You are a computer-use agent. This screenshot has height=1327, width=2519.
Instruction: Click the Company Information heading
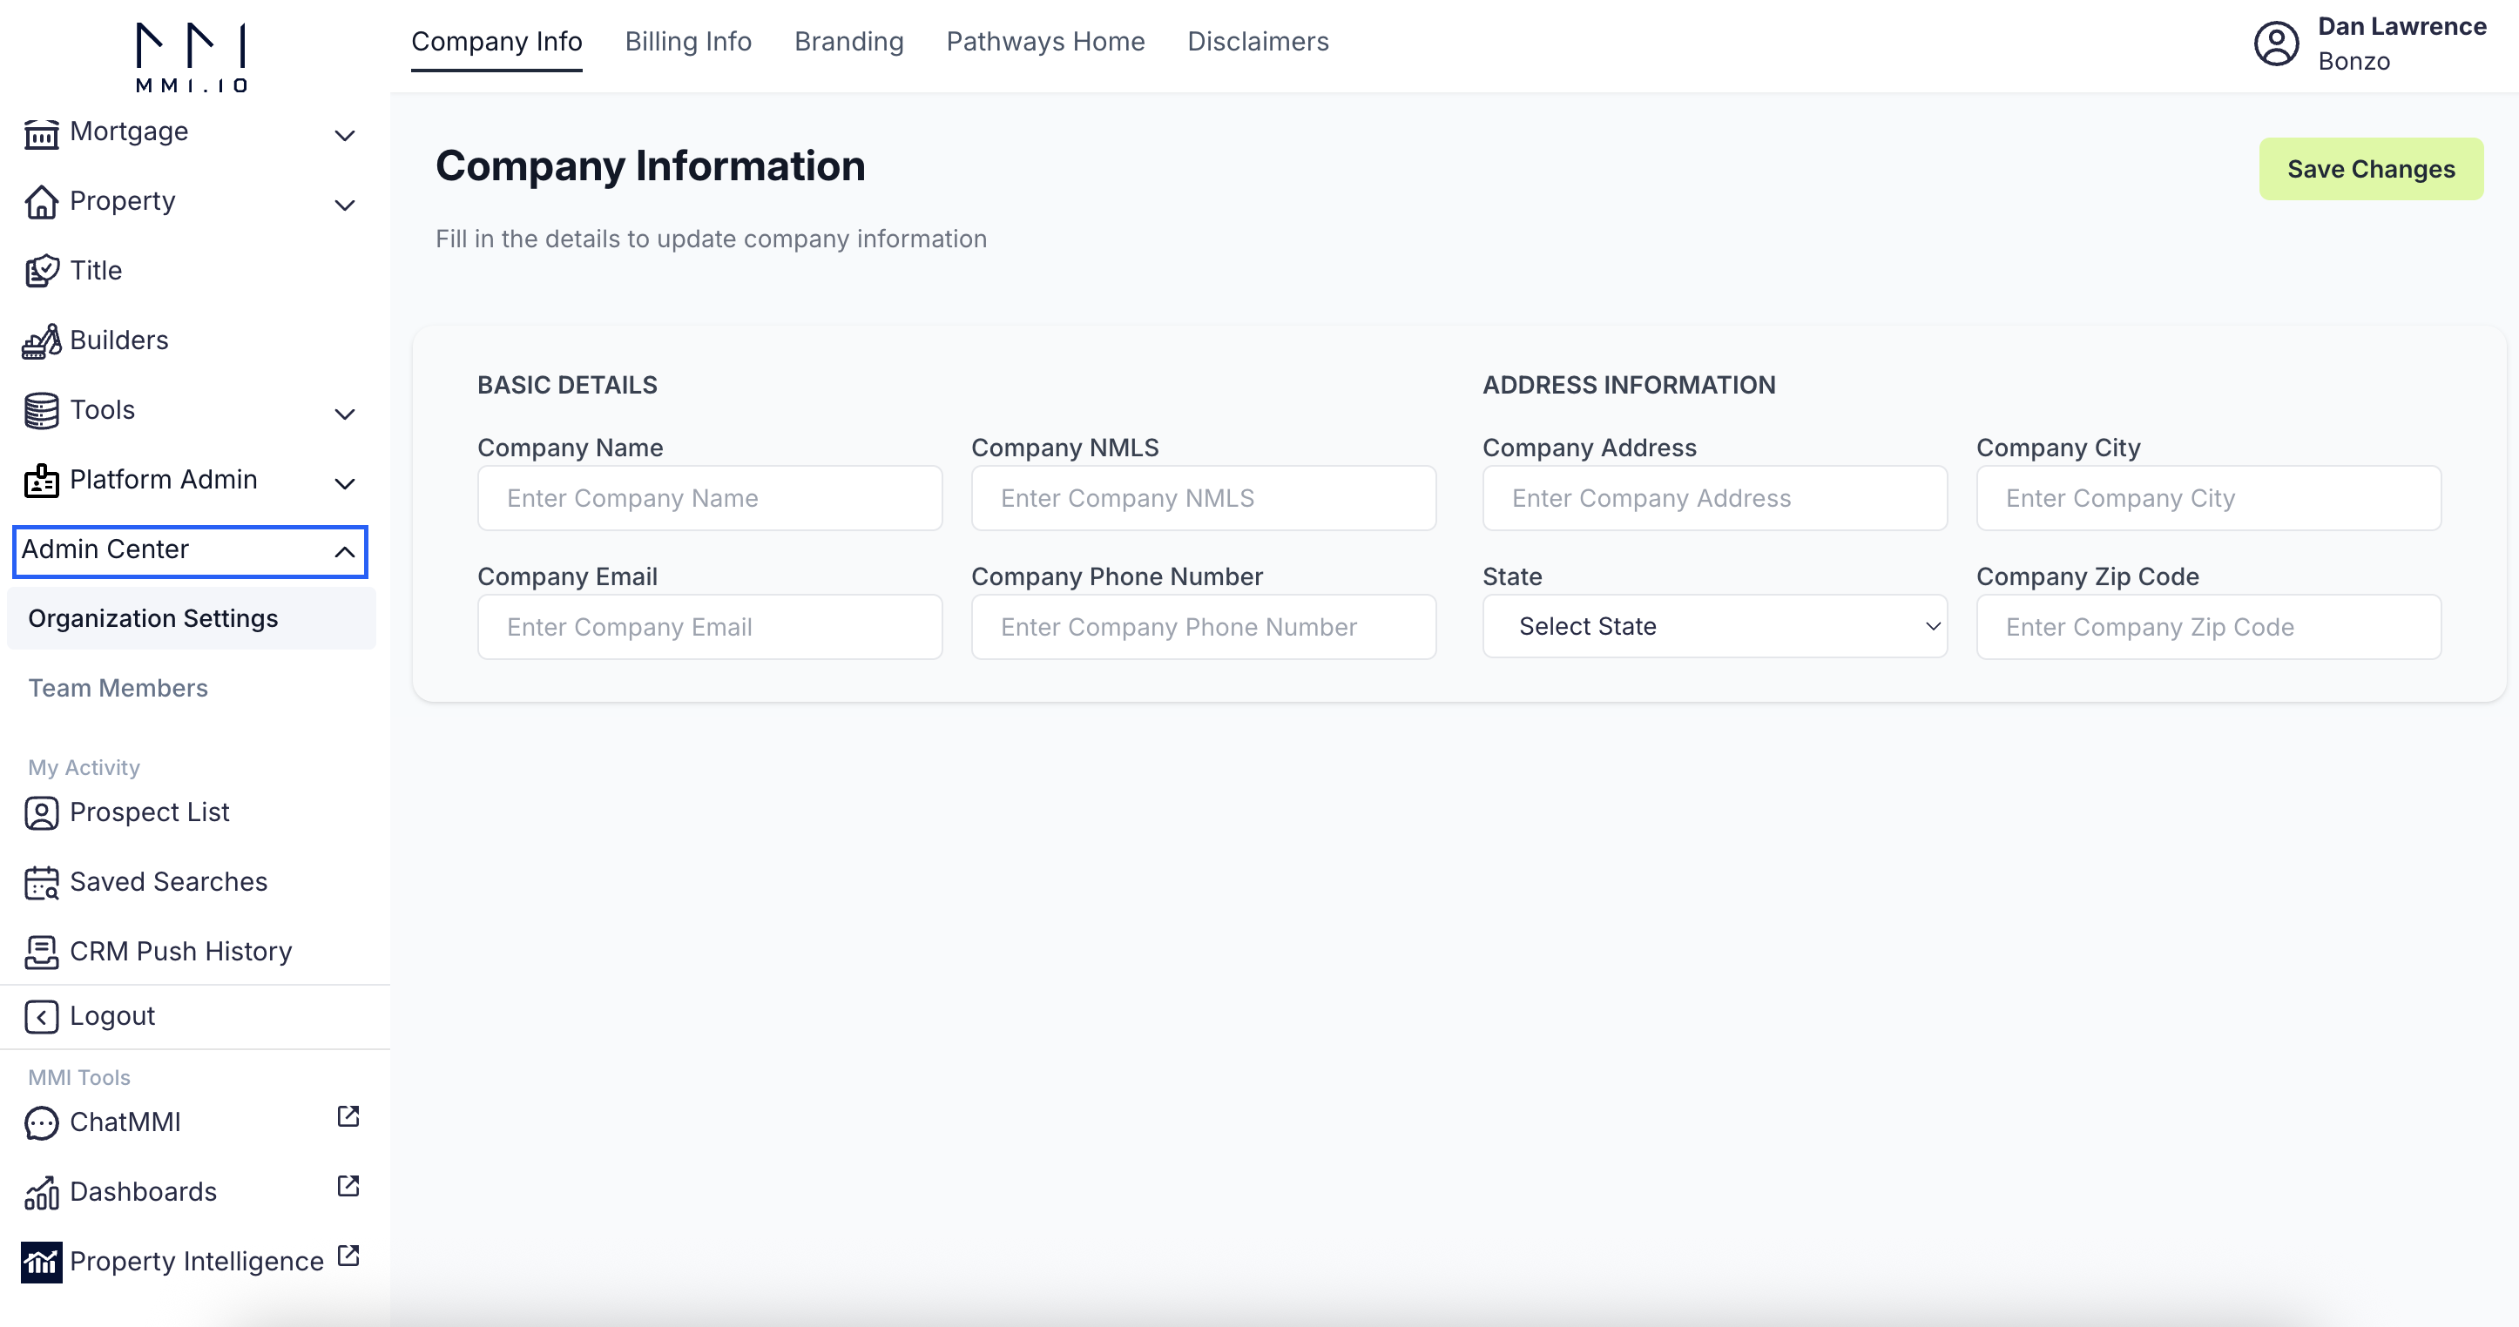pos(651,165)
